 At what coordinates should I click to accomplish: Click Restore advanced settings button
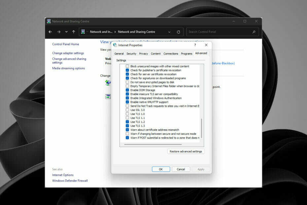pos(186,151)
